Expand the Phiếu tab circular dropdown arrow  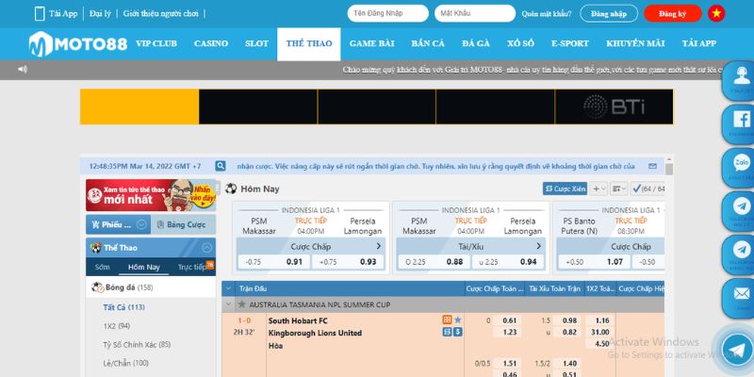pyautogui.click(x=141, y=224)
